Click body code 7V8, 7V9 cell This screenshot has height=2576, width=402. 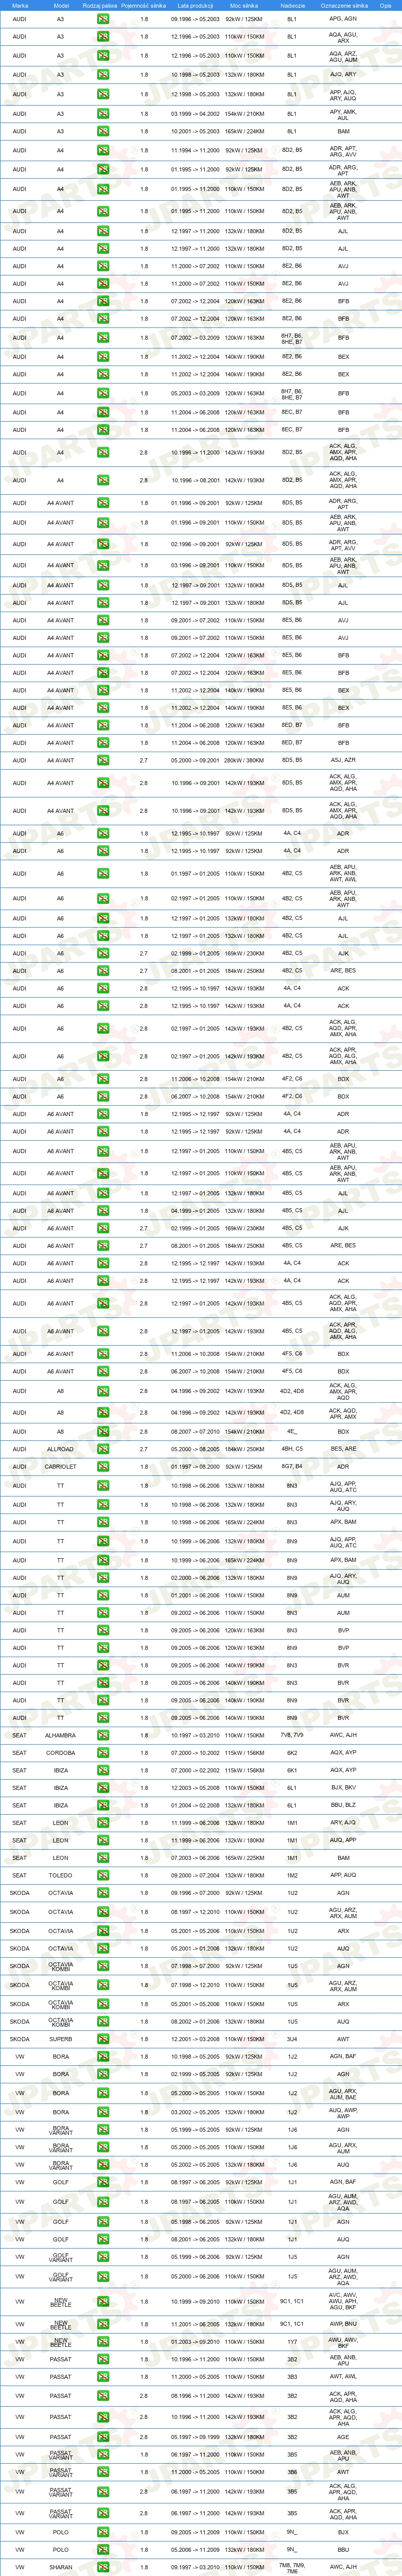(x=293, y=1735)
